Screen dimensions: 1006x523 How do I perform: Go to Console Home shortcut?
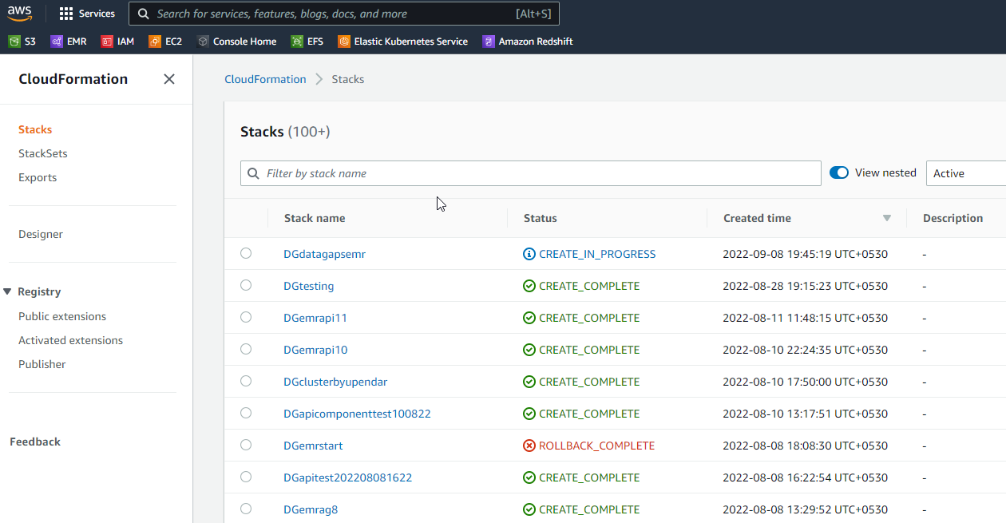point(237,42)
